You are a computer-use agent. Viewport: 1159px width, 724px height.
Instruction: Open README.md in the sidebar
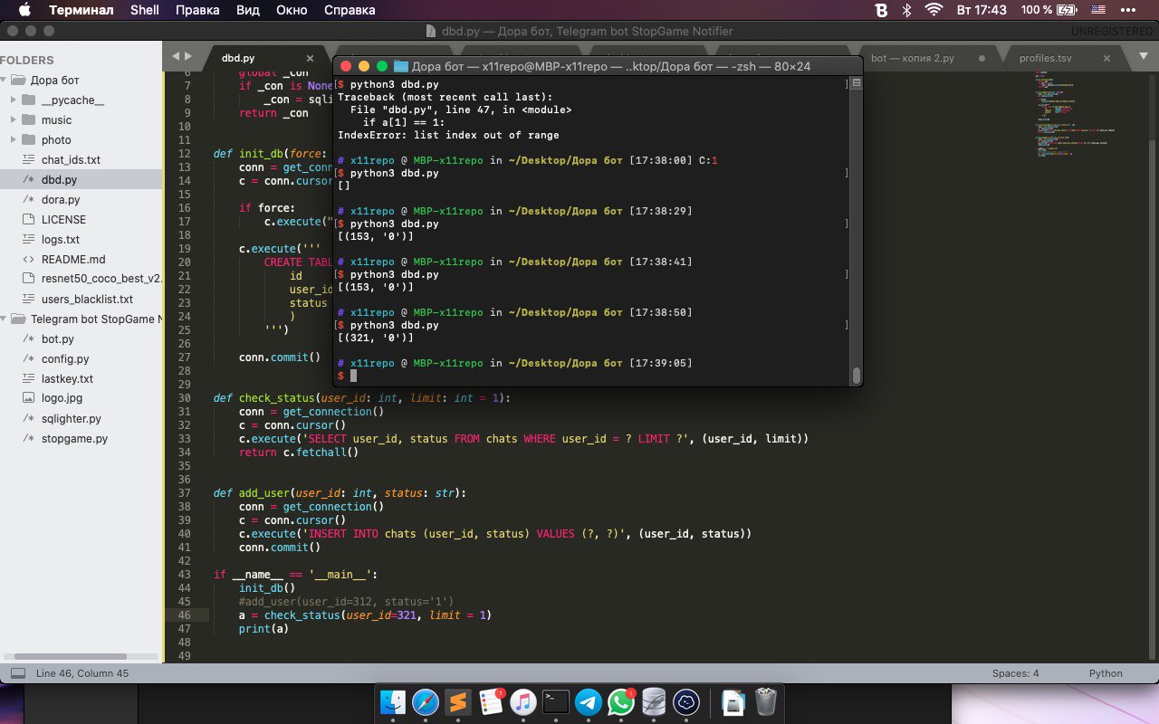(x=73, y=259)
